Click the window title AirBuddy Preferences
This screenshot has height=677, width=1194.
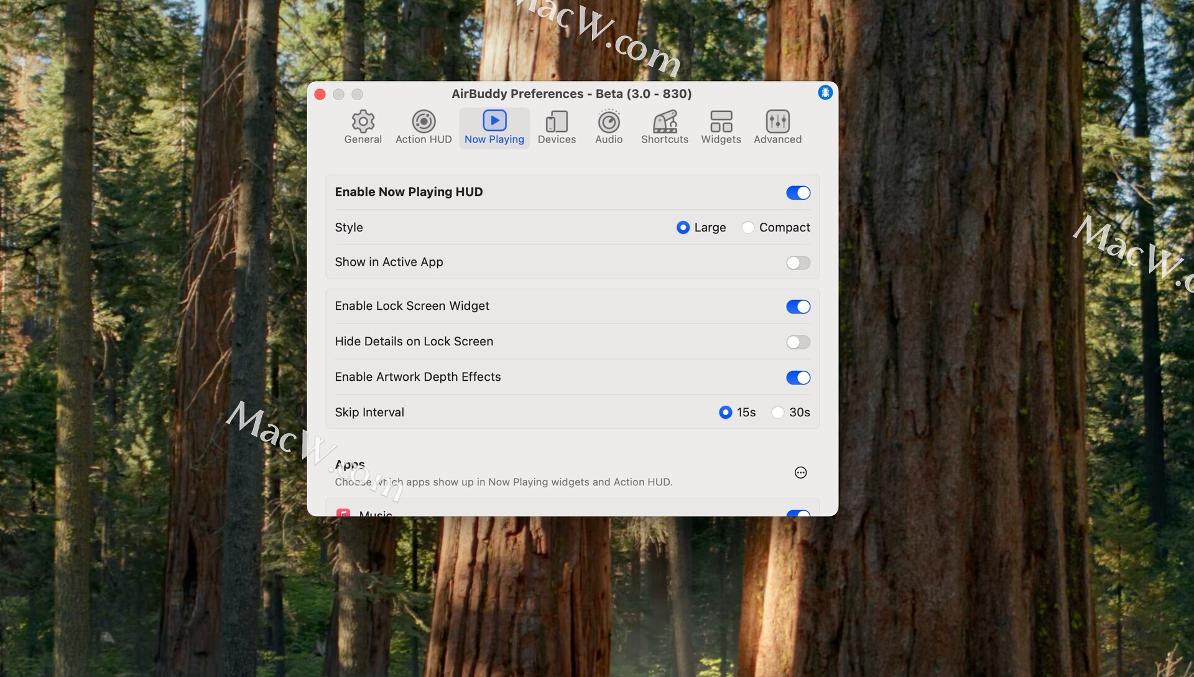tap(572, 94)
